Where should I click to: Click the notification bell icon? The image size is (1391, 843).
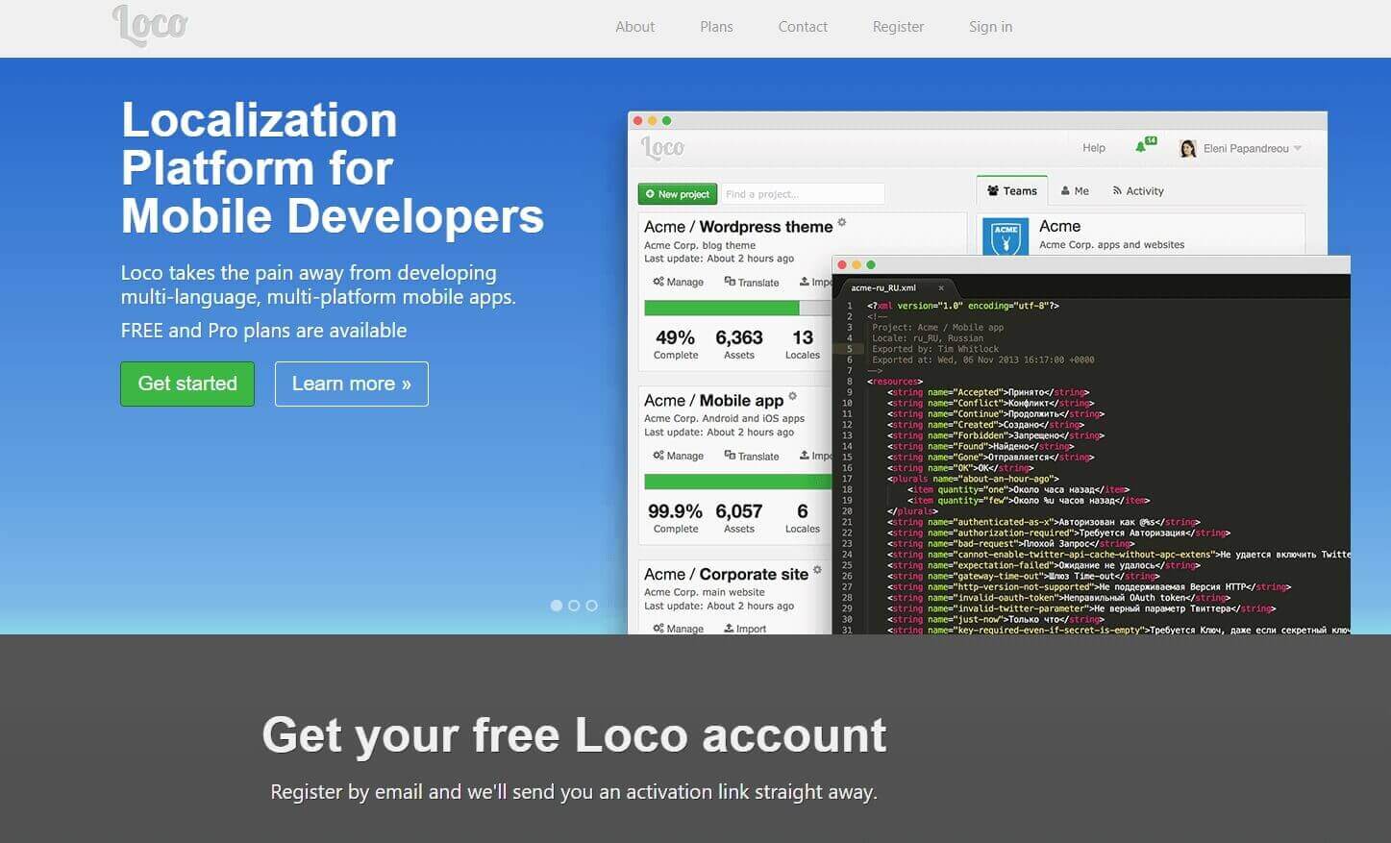(x=1141, y=147)
